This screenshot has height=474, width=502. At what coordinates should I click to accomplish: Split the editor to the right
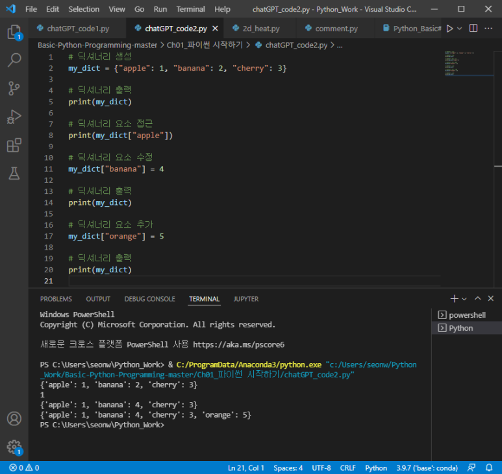coord(473,28)
